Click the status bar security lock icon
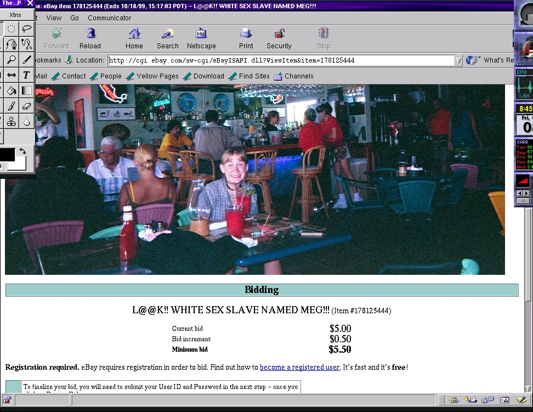The height and width of the screenshot is (412, 533). pos(7,400)
